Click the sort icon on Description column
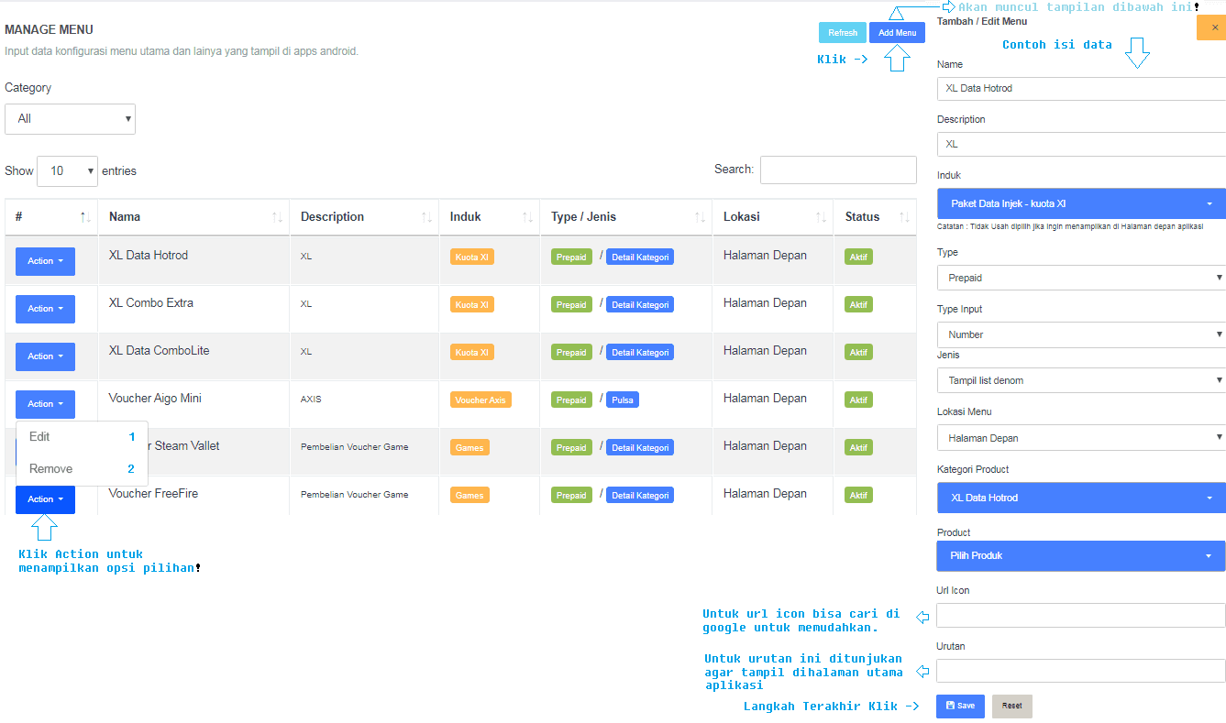 pos(426,217)
